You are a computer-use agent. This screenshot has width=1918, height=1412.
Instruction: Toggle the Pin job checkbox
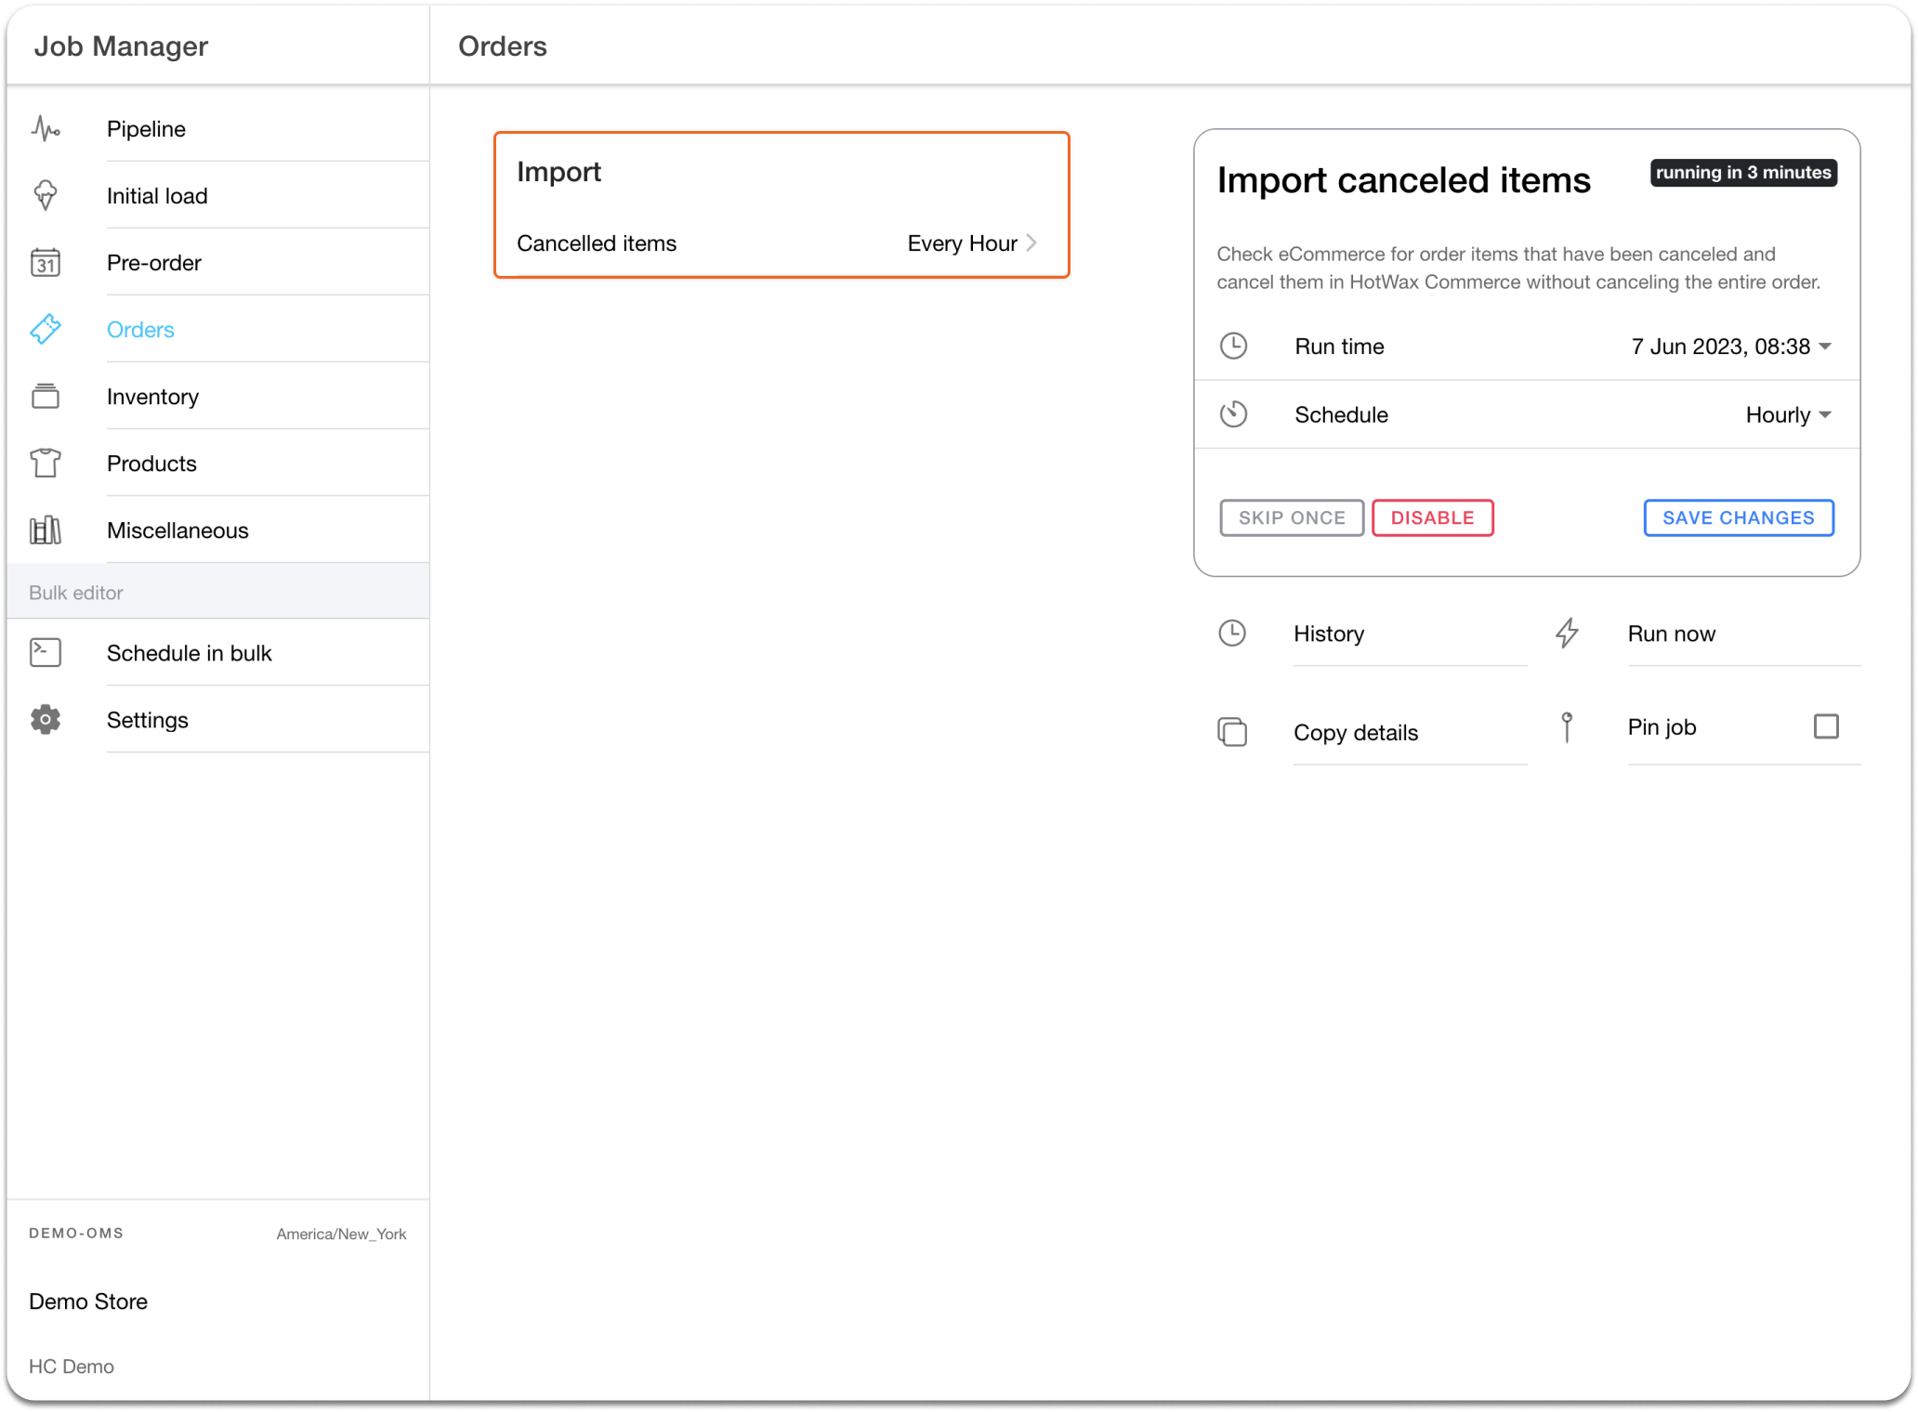click(x=1826, y=726)
